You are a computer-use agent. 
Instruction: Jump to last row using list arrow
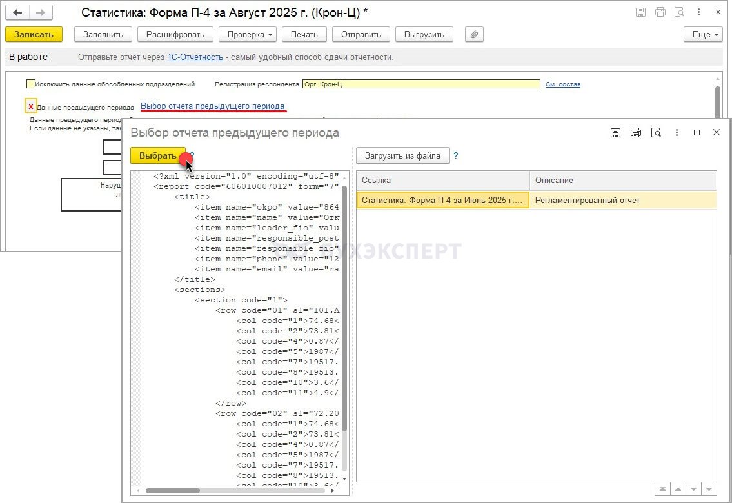pyautogui.click(x=709, y=489)
